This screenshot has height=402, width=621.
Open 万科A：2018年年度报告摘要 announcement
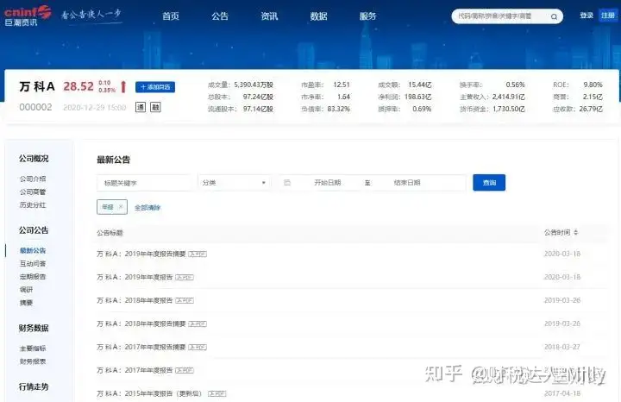click(x=141, y=324)
